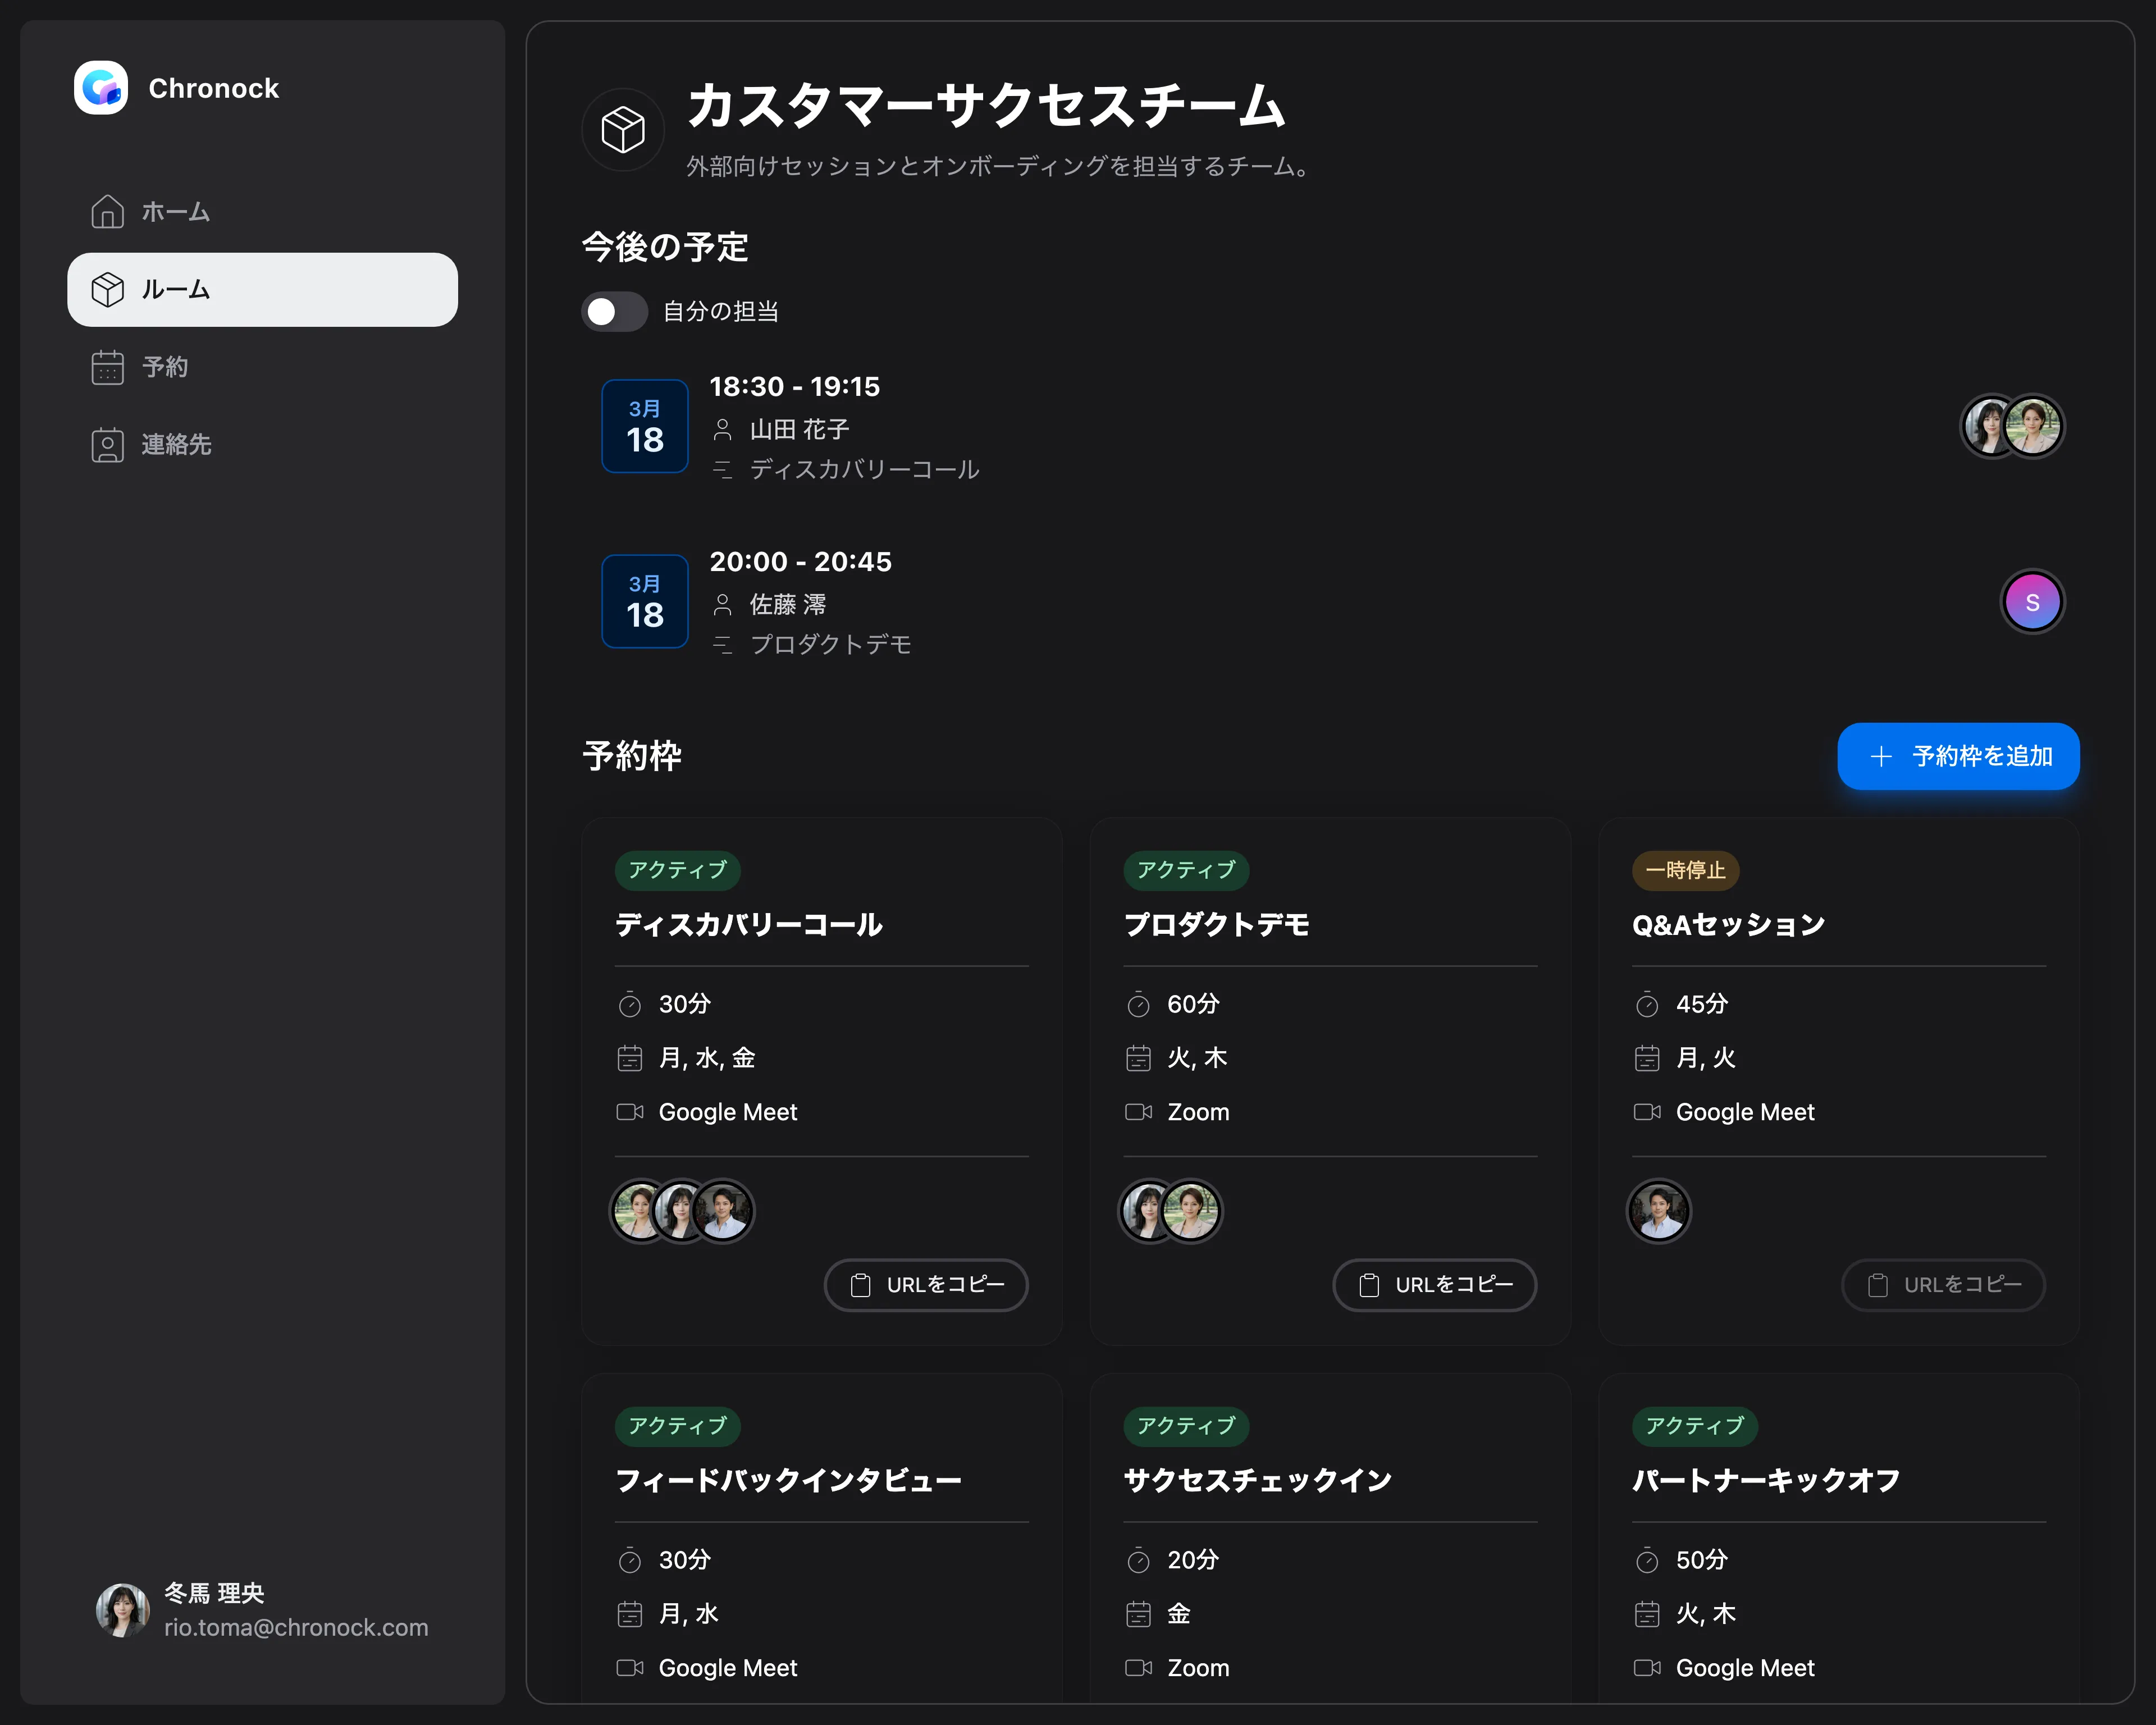Select ルーム in the sidebar navigation
The height and width of the screenshot is (1725, 2156).
pyautogui.click(x=175, y=290)
